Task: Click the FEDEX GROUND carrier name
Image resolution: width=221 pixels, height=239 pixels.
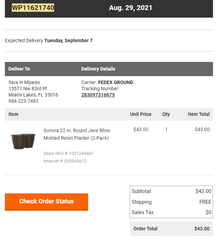Action: coord(116,82)
